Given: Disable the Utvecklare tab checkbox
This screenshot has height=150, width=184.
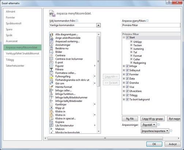Looking at the screenshot, I should (x=127, y=91).
